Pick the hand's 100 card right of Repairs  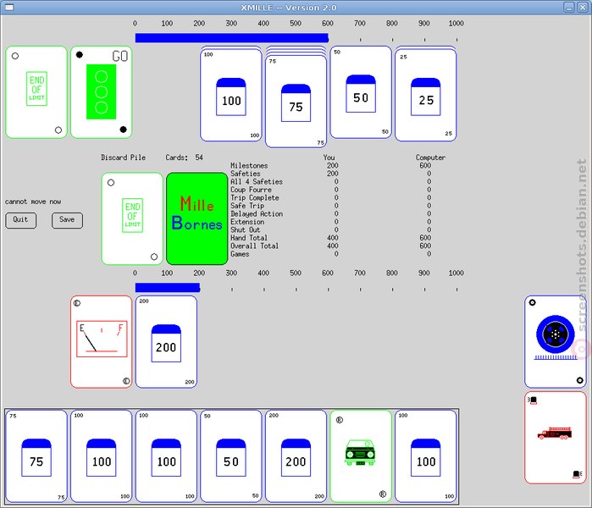click(426, 456)
